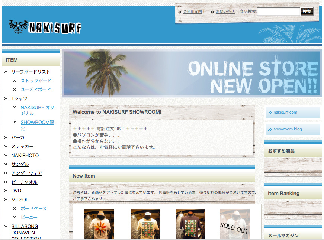The image size is (324, 240).
Task: Open the ご利用案内 link
Action: point(193,12)
